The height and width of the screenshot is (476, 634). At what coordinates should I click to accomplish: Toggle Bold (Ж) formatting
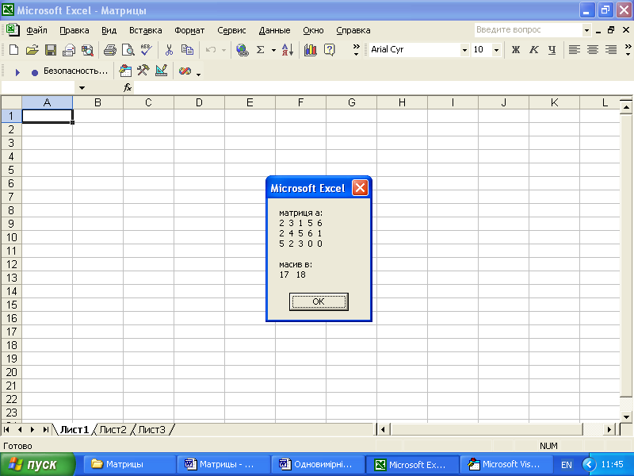coord(516,50)
